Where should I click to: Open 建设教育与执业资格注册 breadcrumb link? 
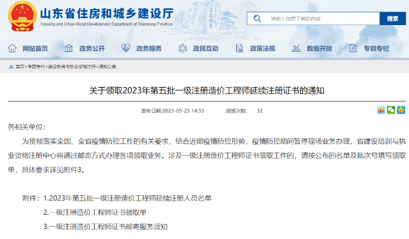click(72, 67)
